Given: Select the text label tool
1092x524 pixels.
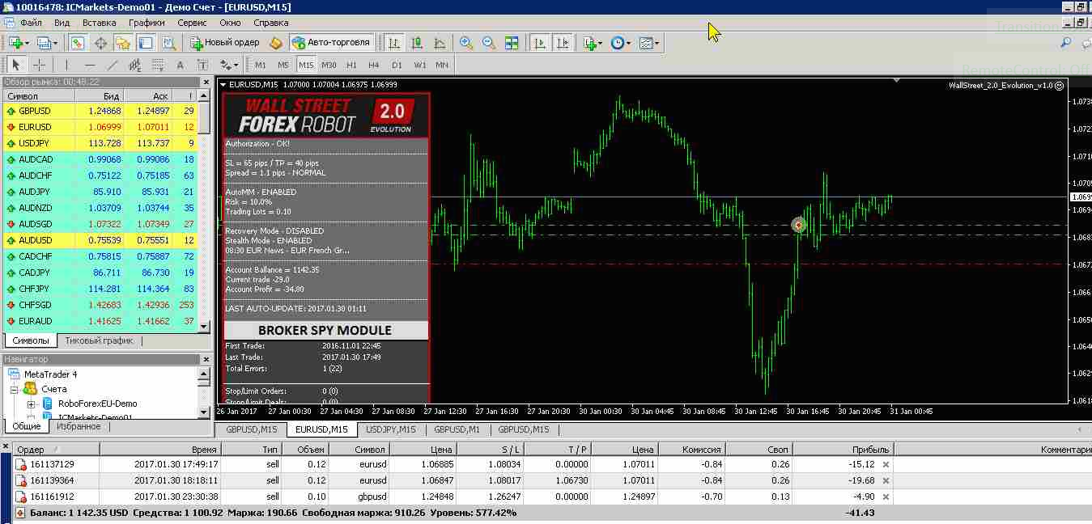Looking at the screenshot, I should (202, 65).
